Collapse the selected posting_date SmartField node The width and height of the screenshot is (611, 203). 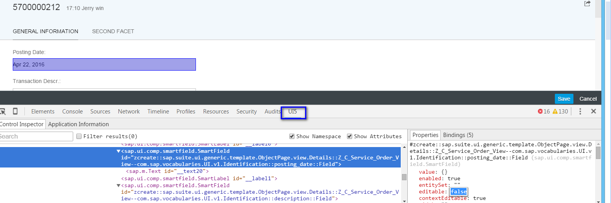tap(118, 151)
